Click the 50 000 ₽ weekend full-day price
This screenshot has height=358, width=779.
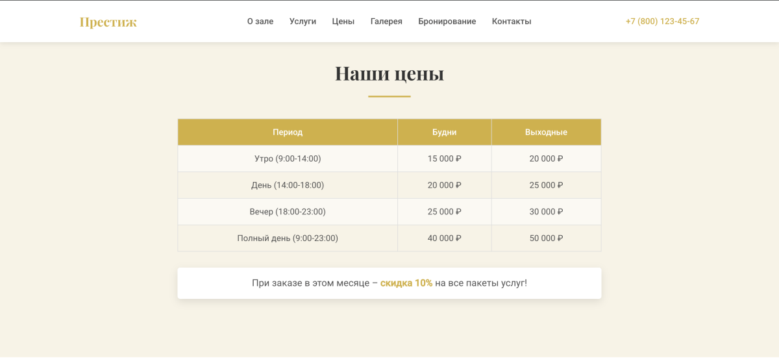[546, 238]
